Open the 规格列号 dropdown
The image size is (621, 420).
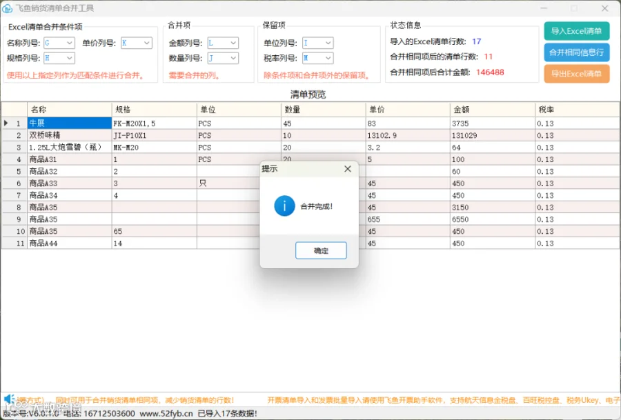(x=59, y=58)
